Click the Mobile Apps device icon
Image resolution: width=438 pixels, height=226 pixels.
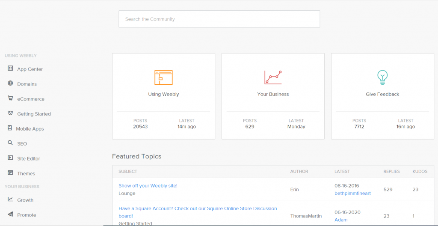coord(10,128)
